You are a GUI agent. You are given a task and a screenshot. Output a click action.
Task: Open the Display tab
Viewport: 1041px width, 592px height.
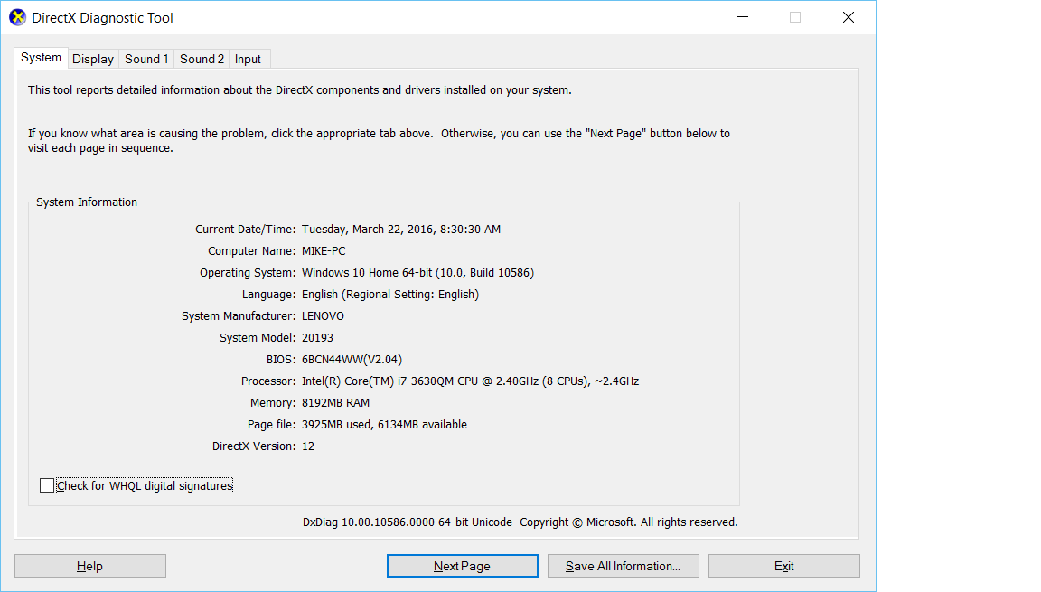click(93, 59)
